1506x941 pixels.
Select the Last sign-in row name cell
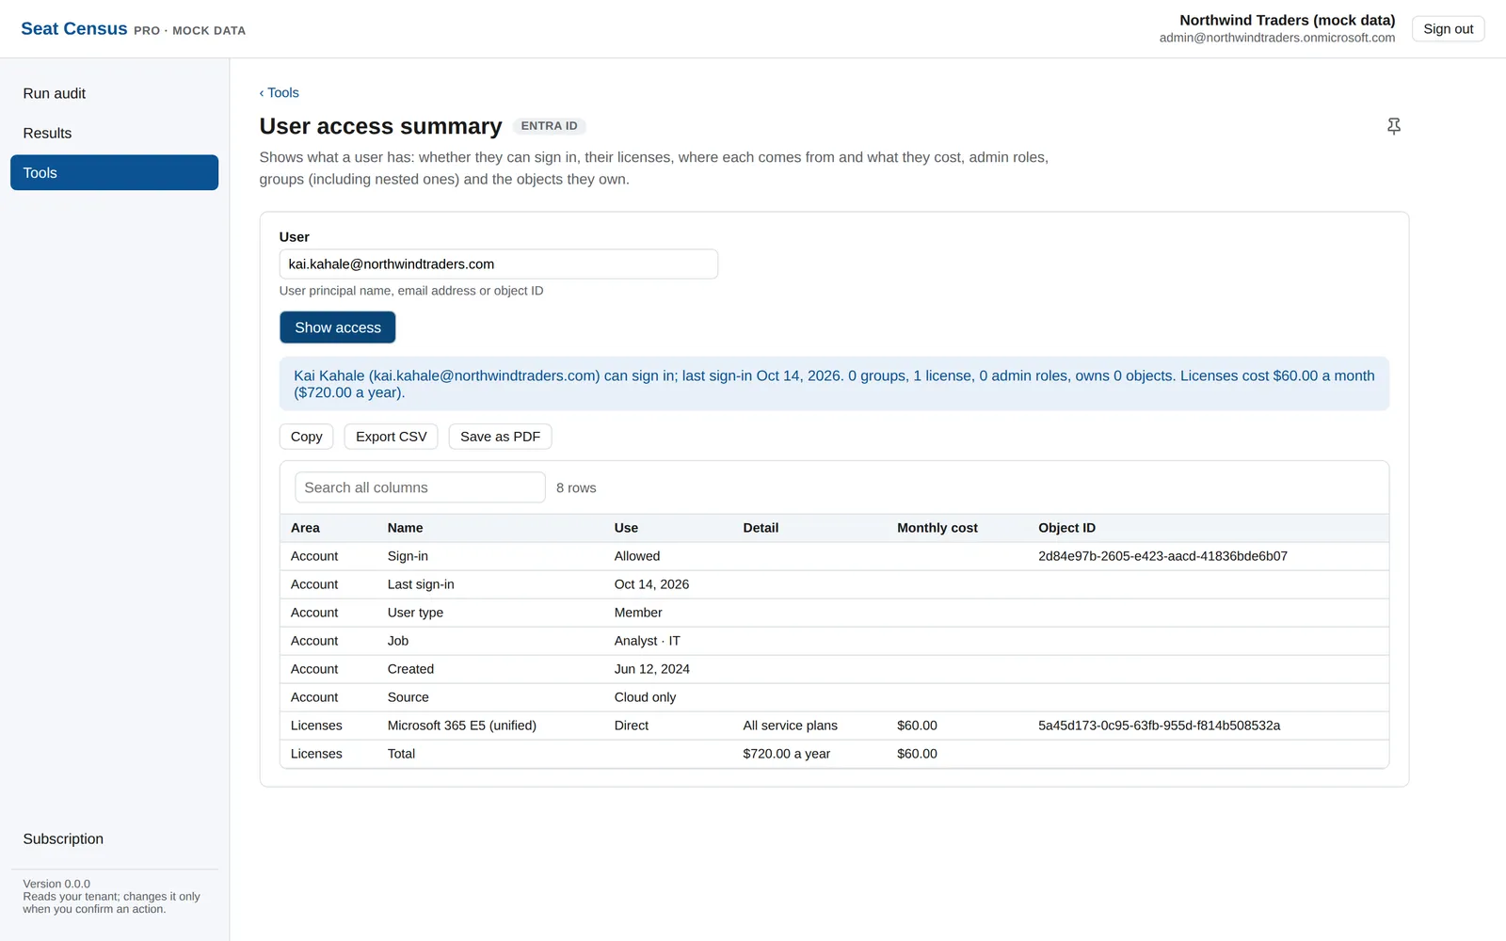[421, 584]
